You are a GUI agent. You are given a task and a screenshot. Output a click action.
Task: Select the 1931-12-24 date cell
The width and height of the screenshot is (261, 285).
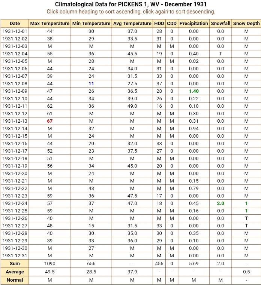click(x=15, y=203)
